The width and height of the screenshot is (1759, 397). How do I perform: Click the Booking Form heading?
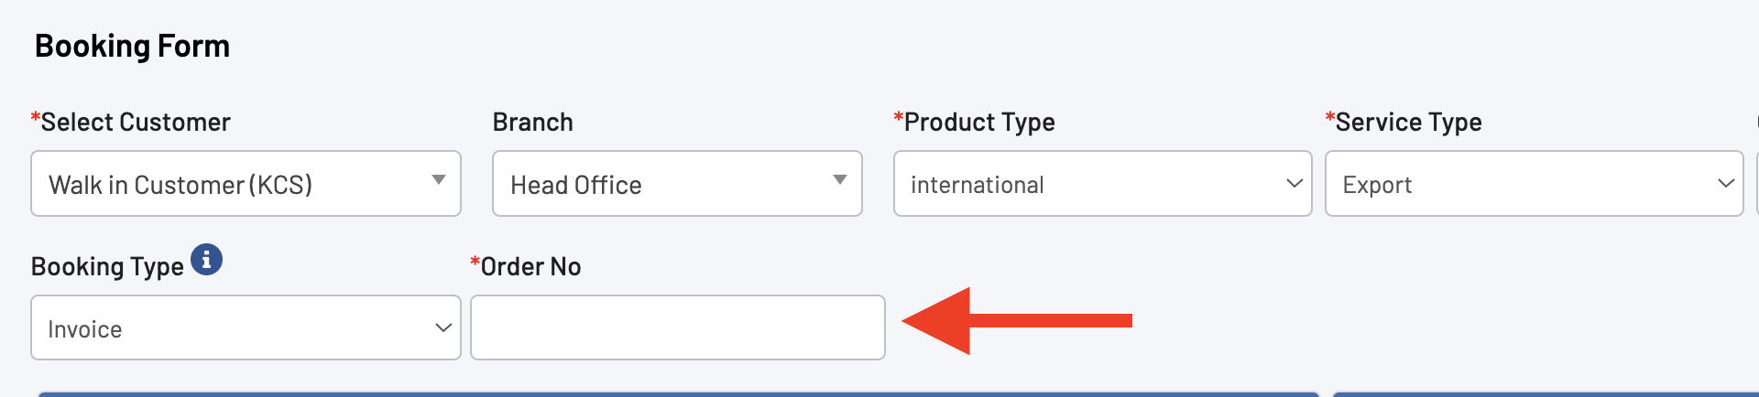tap(133, 46)
